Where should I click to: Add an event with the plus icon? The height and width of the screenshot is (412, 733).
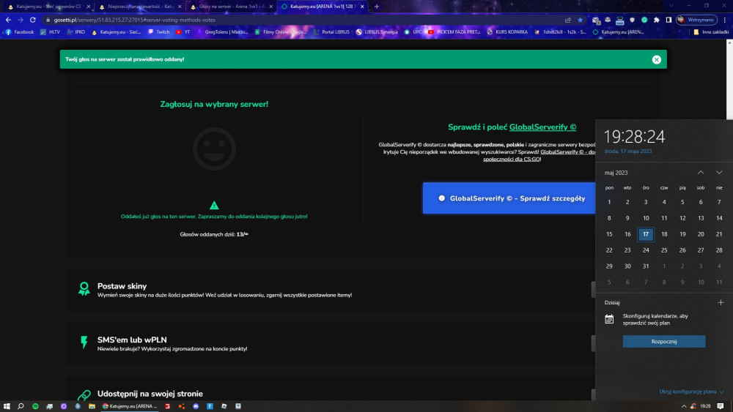(x=721, y=302)
